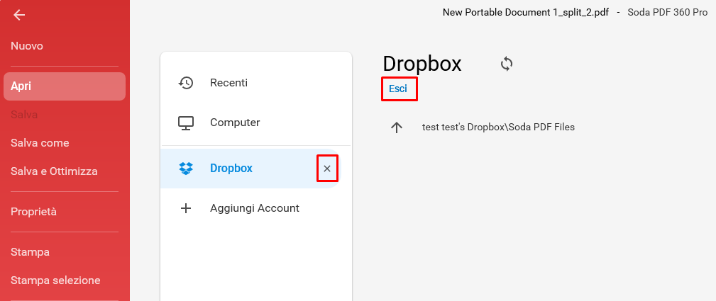The image size is (716, 301).
Task: Click the New Portable Document 1_split_2.pdf title
Action: 526,12
